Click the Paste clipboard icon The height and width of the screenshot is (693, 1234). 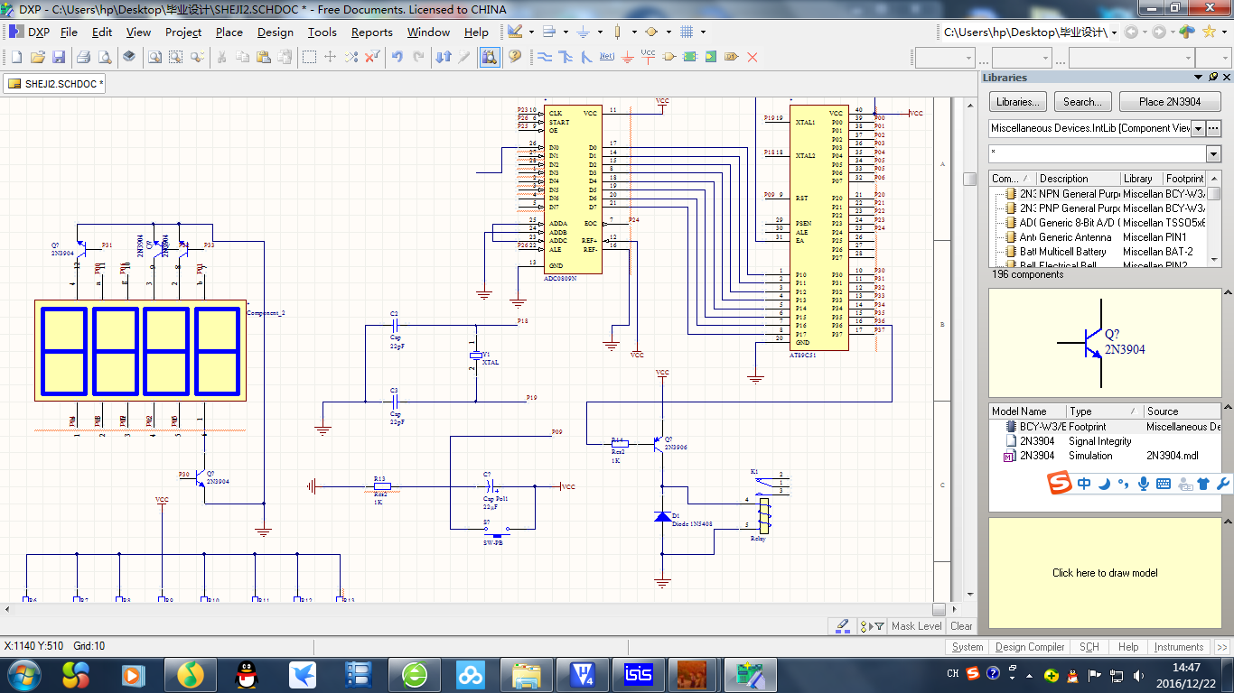[x=264, y=57]
